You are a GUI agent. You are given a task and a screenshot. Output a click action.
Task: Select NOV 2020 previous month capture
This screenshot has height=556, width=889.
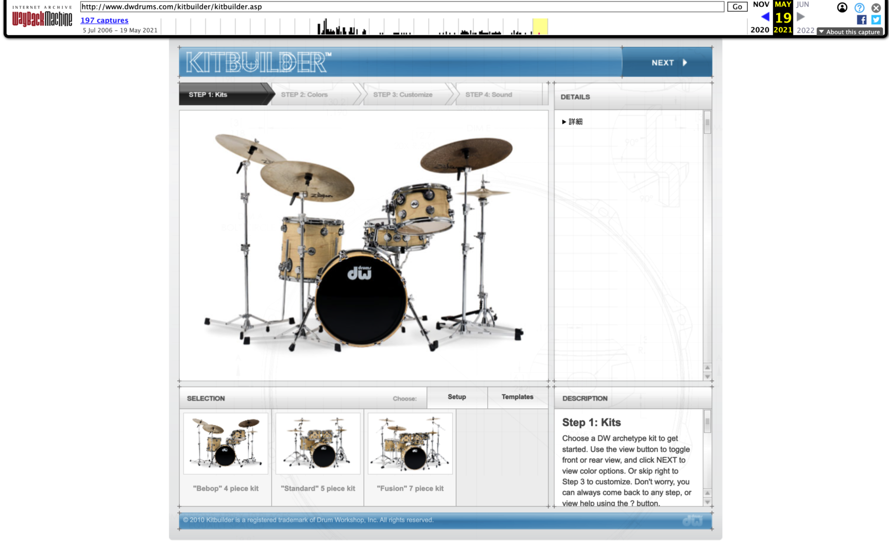(761, 5)
